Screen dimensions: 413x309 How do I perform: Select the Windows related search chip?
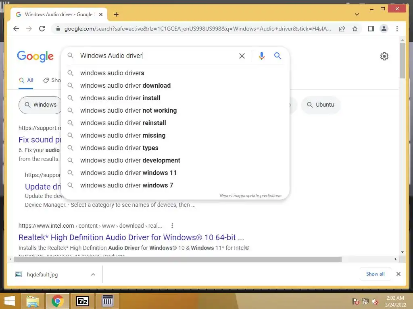[40, 105]
